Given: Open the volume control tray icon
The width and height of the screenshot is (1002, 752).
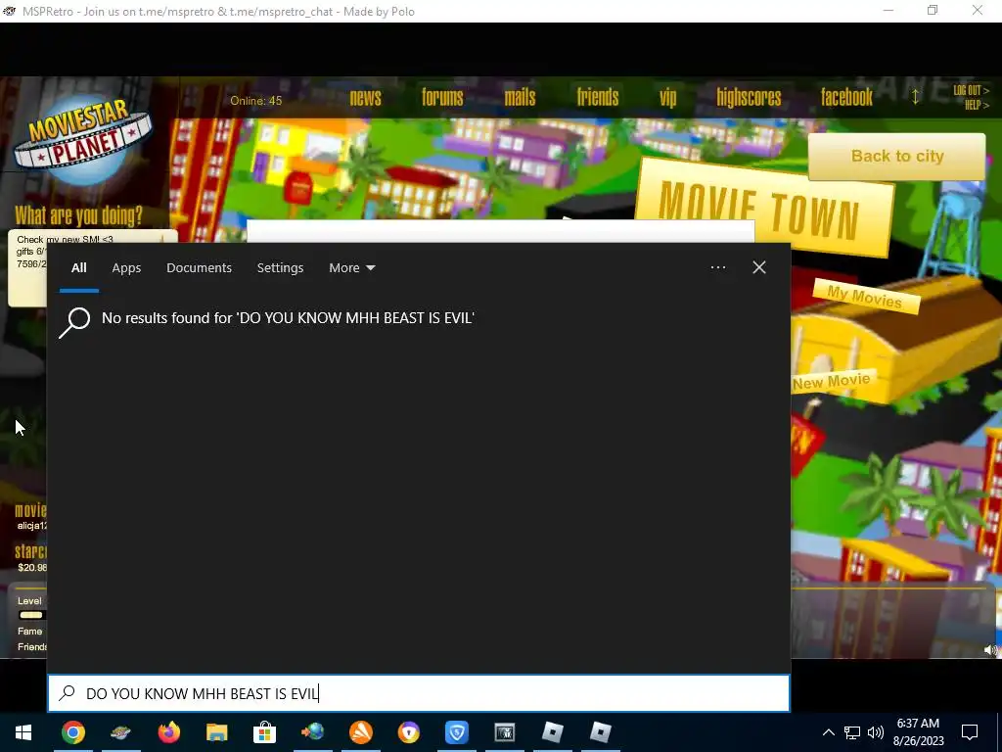Looking at the screenshot, I should click(x=876, y=732).
